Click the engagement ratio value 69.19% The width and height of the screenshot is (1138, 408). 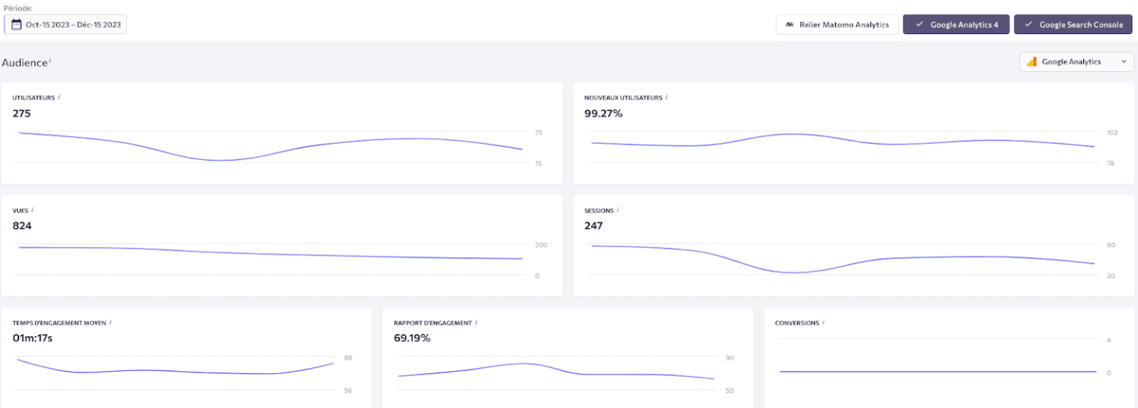pyautogui.click(x=412, y=338)
